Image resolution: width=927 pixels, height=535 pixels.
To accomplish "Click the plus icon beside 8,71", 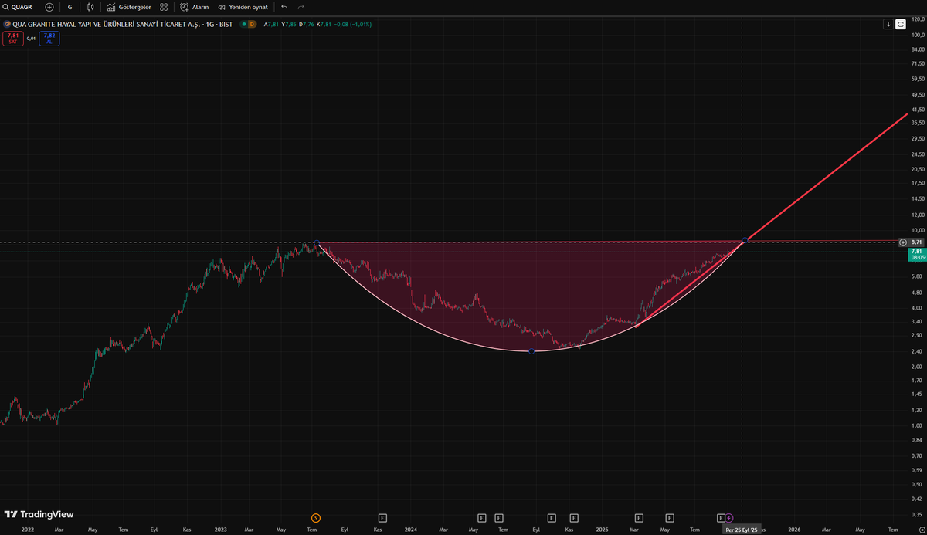I will (x=903, y=242).
